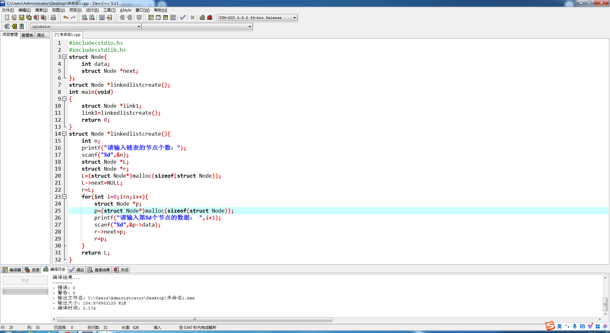Image resolution: width=610 pixels, height=333 pixels.
Task: Click the Sogou microphone voice input icon
Action: [x=575, y=326]
